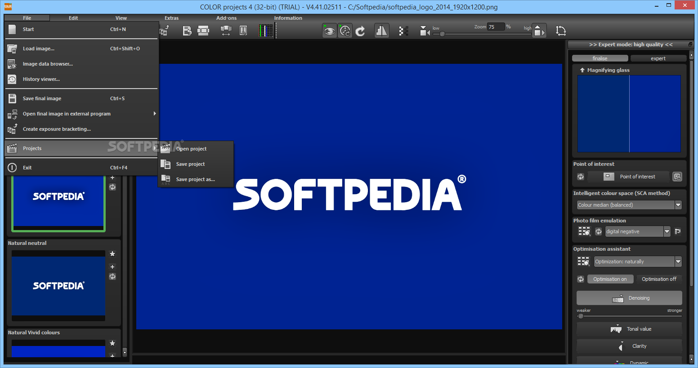
Task: Click Save project in submenu
Action: click(x=196, y=164)
